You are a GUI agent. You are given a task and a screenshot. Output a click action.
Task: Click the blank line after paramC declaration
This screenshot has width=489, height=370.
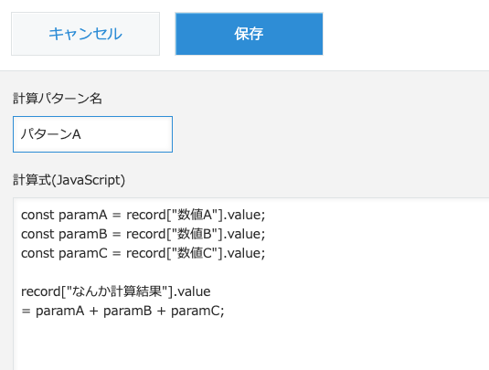pyautogui.click(x=143, y=272)
